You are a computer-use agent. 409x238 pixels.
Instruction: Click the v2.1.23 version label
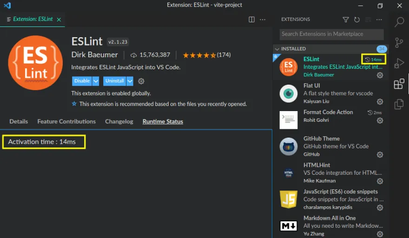(x=118, y=42)
